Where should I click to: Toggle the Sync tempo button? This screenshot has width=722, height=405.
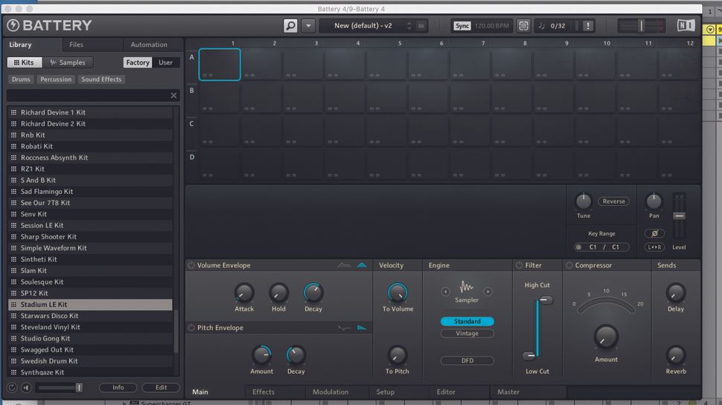coord(461,26)
